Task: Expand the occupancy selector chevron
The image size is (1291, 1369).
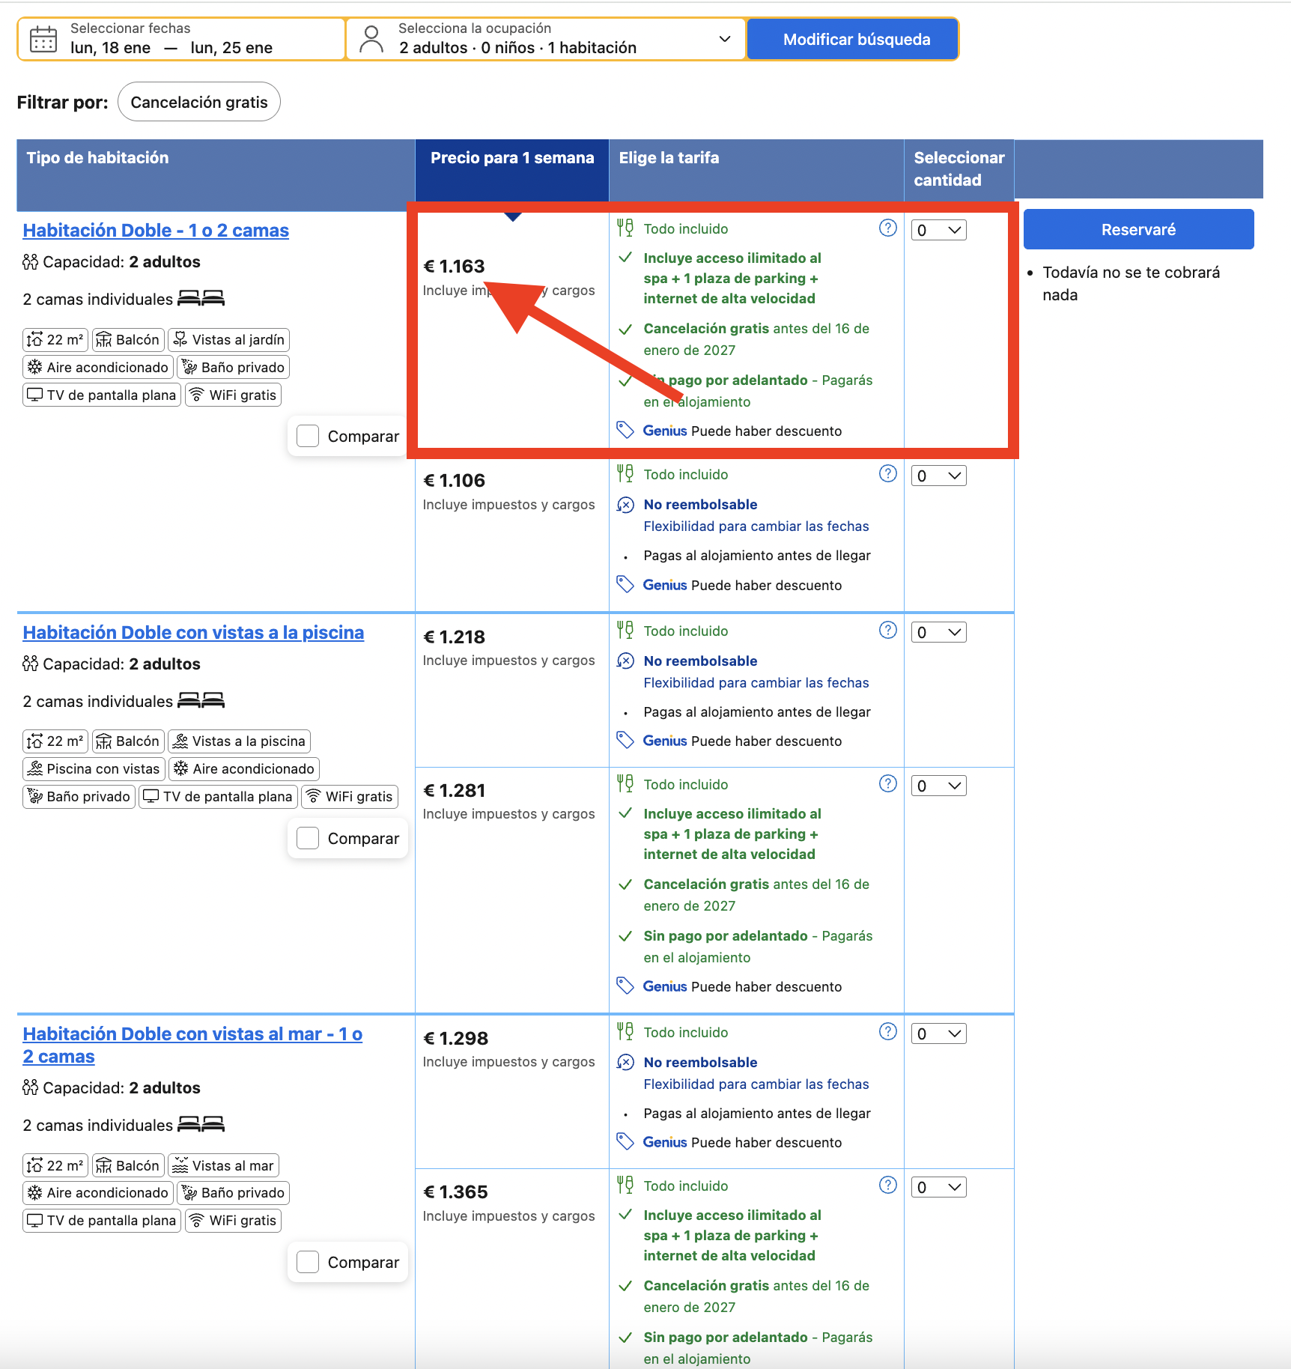Action: tap(724, 39)
